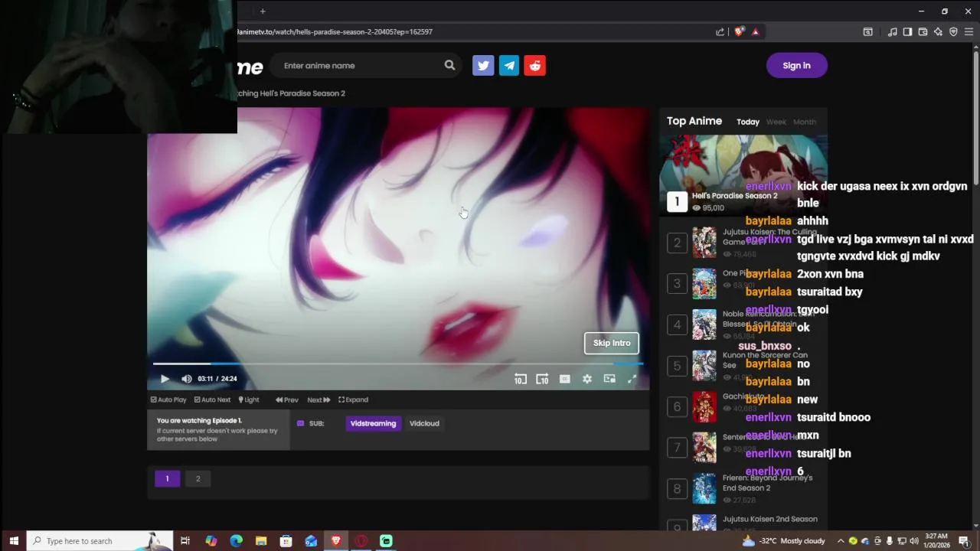Click the tab search icon in toolbar

[x=867, y=32]
